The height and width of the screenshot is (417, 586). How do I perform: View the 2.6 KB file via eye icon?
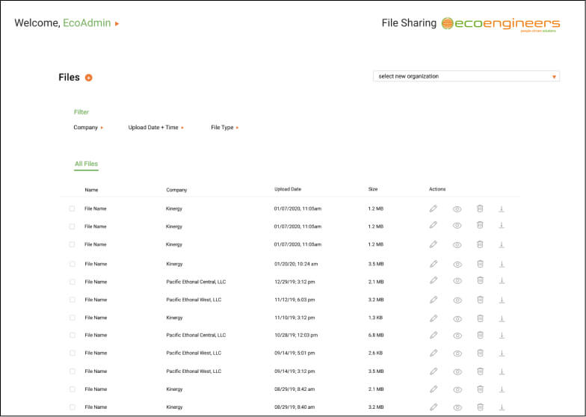[457, 353]
